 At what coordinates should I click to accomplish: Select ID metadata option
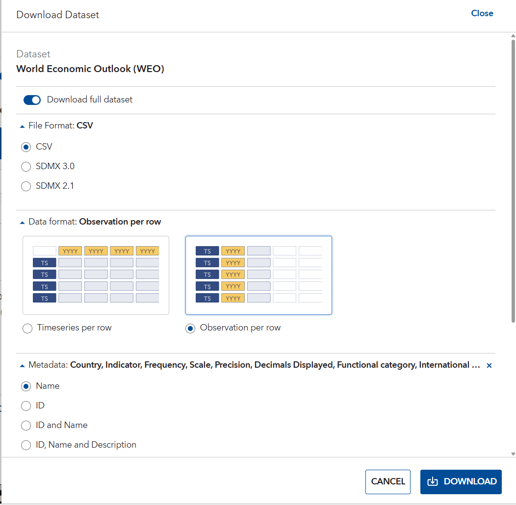tap(26, 406)
